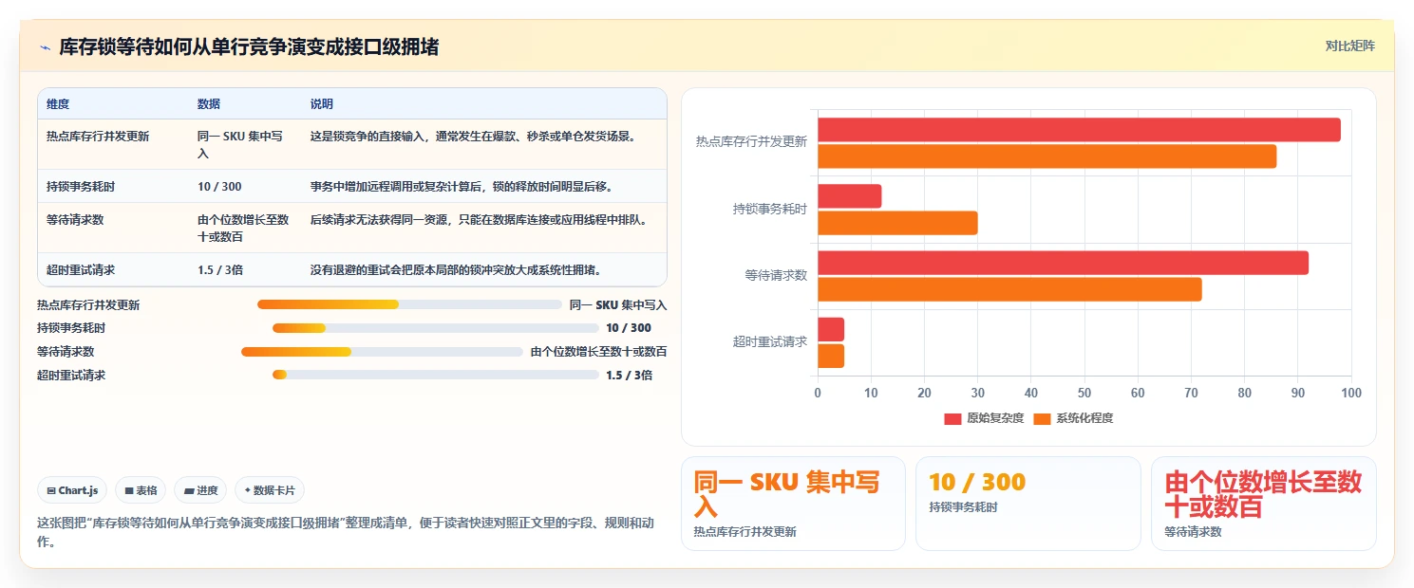Toggle the 原始复杂度 legend item
1414x588 pixels.
(984, 418)
